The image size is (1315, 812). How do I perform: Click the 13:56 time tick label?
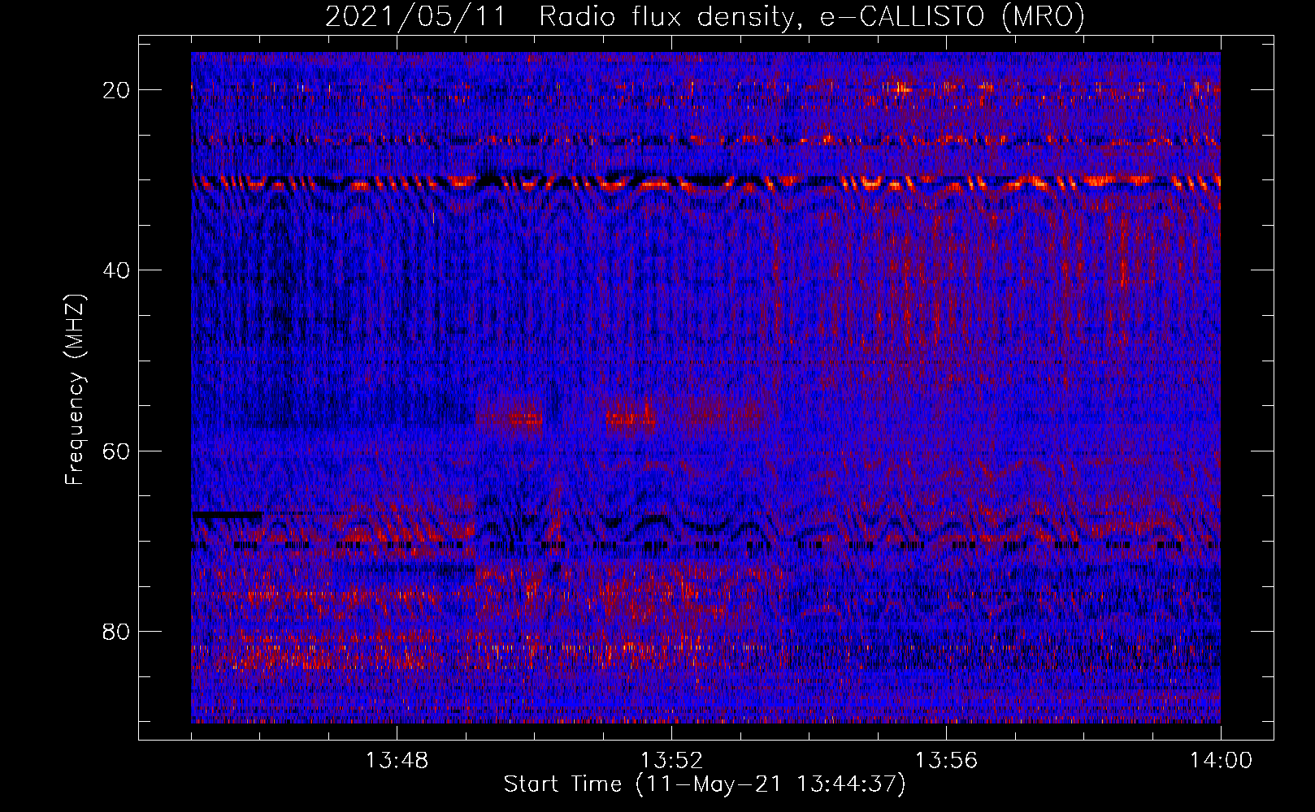[x=946, y=761]
